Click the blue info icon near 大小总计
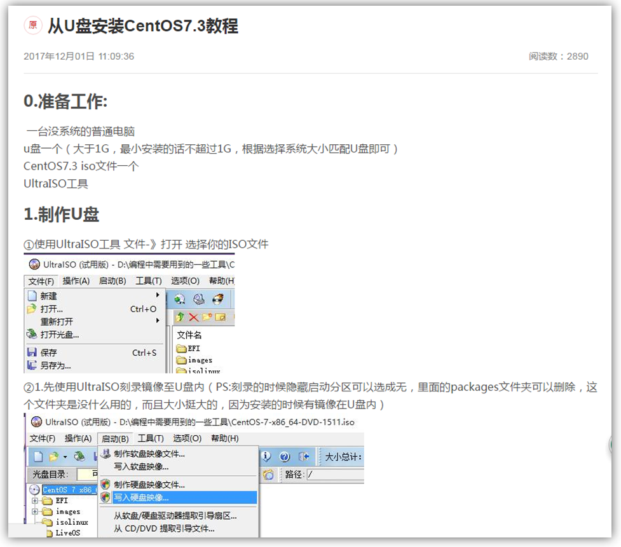The height and width of the screenshot is (547, 621). tap(266, 457)
